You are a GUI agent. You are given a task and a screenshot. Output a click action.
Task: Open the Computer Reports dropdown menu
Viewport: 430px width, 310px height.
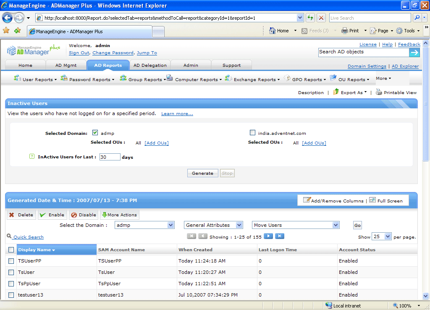(194, 79)
